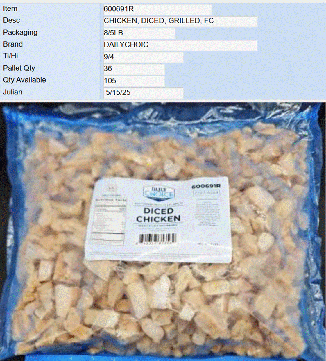The image size is (326, 361).
Task: Click the DICED CHICKEN text on label
Action: click(158, 215)
